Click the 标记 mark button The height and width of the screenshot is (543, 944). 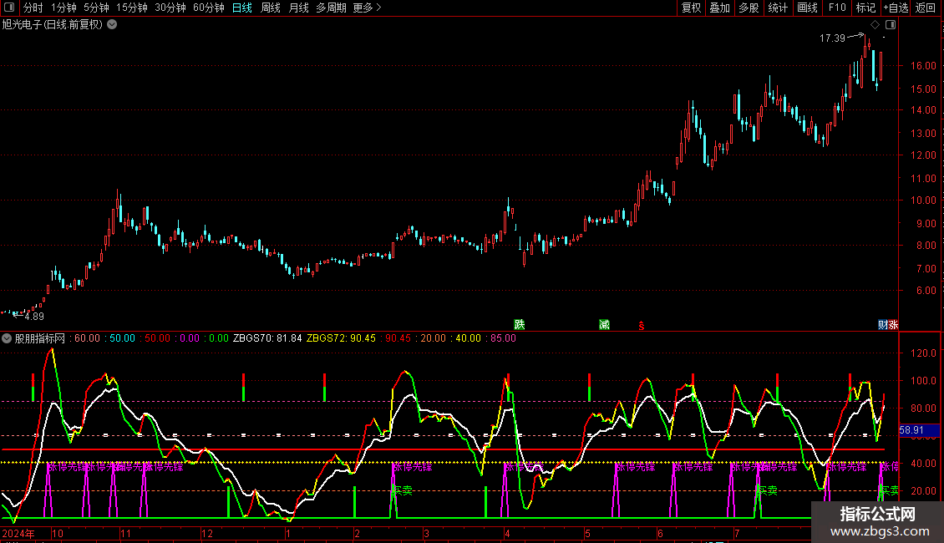[x=865, y=8]
